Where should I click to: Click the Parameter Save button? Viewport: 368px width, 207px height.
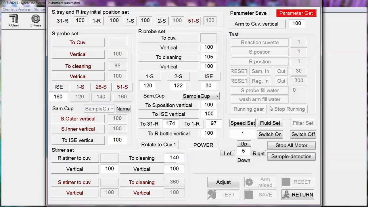tap(248, 13)
